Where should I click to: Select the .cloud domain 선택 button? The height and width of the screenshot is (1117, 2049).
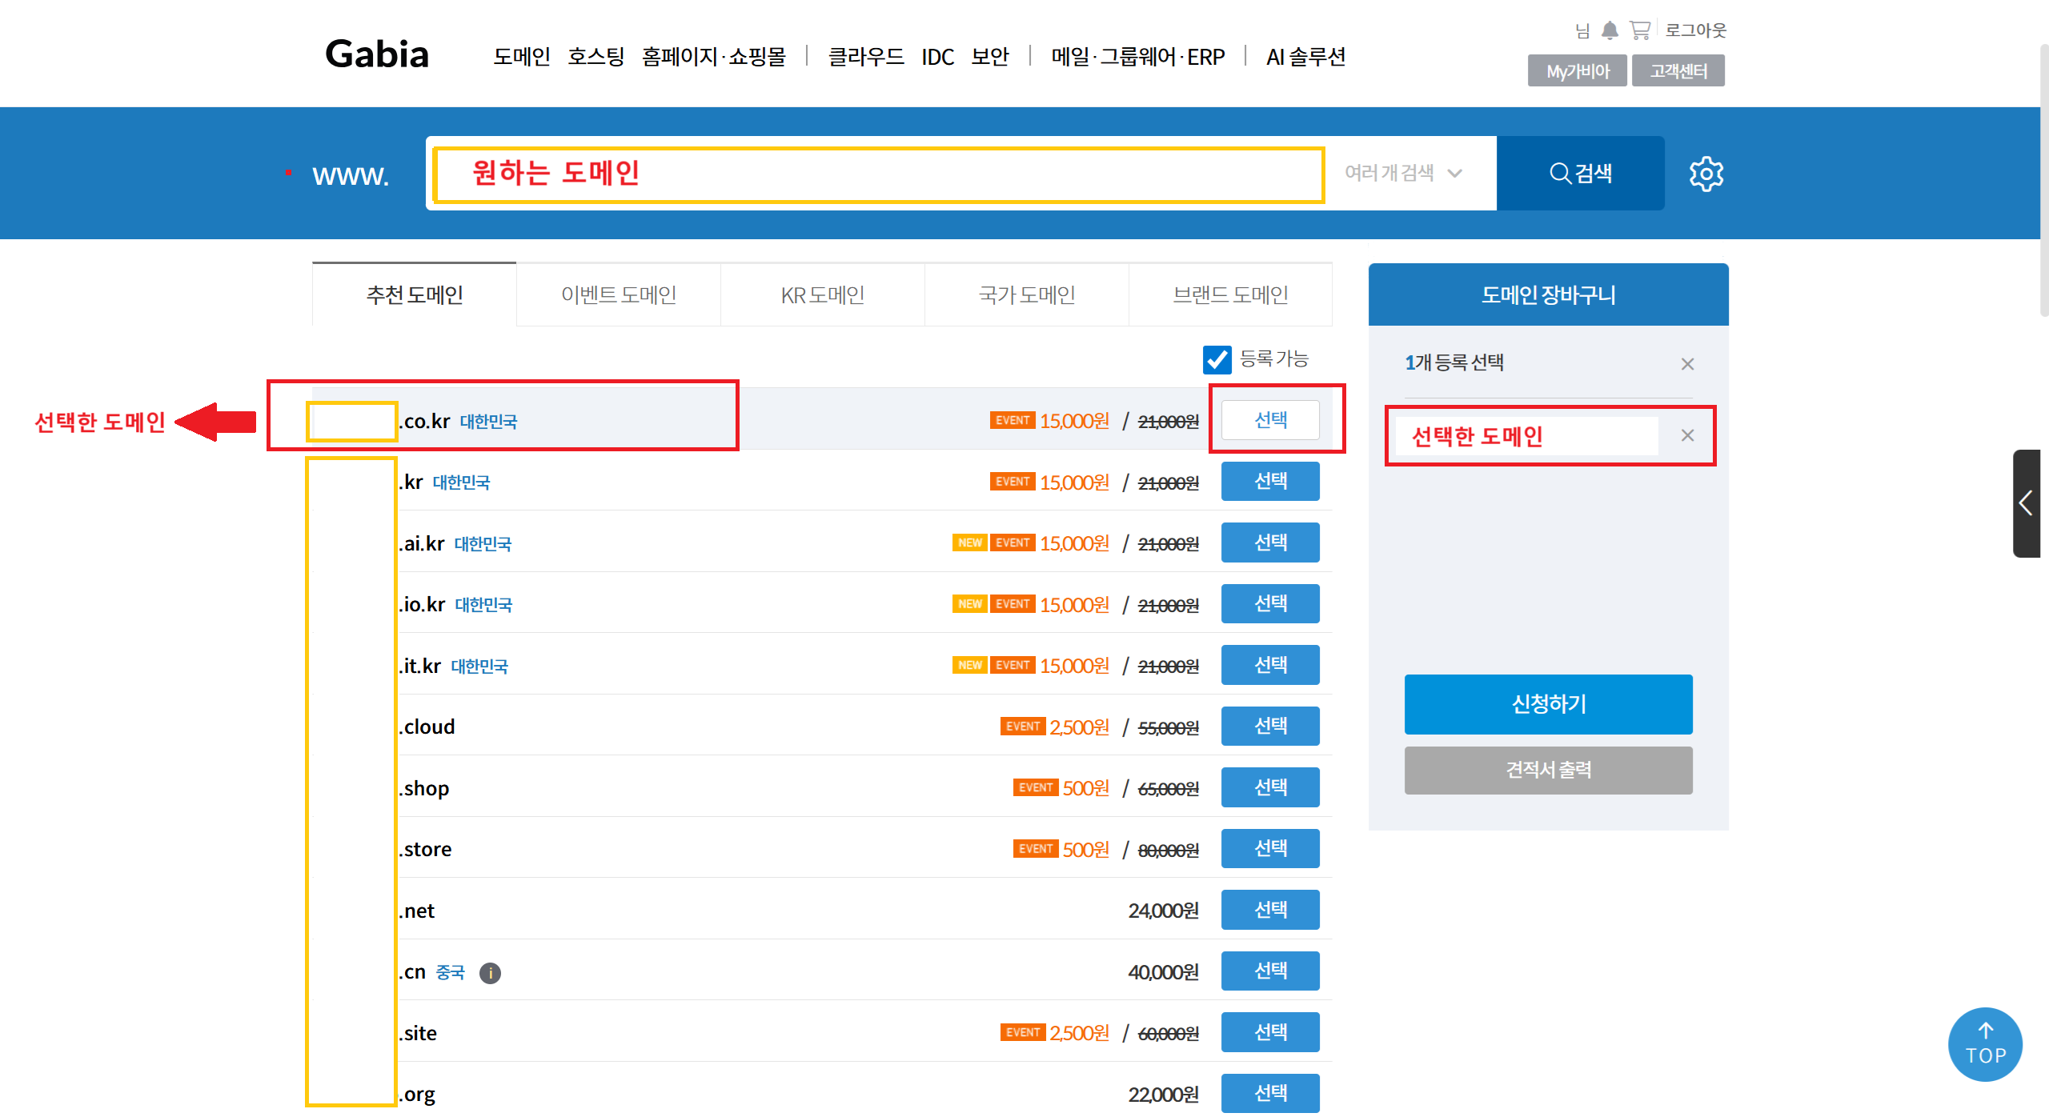pos(1269,726)
